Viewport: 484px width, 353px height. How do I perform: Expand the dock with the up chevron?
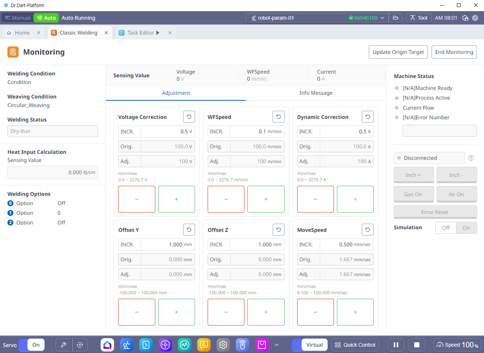[277, 345]
